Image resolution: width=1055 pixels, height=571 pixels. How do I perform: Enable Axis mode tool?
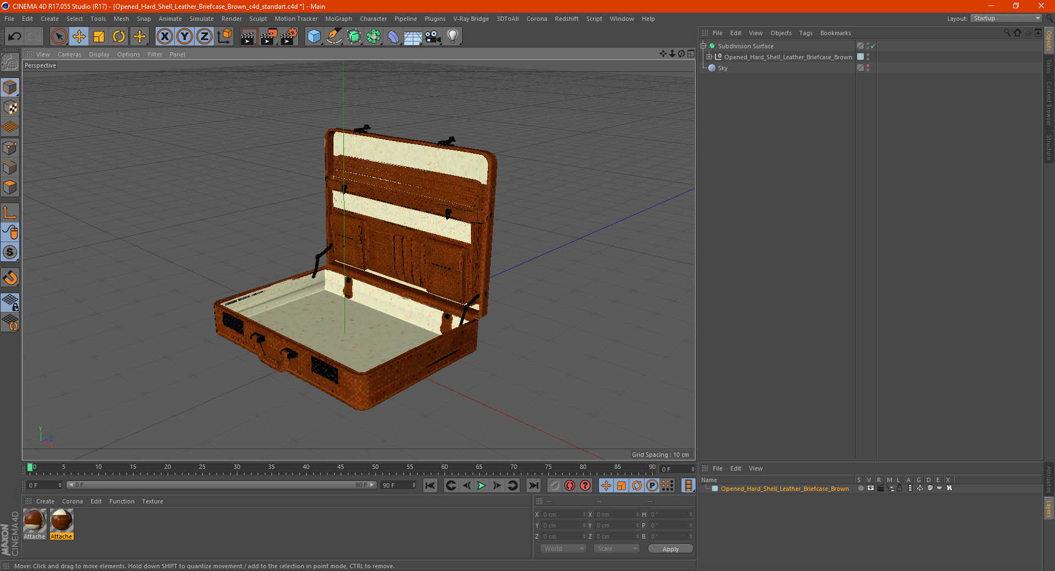(x=10, y=212)
